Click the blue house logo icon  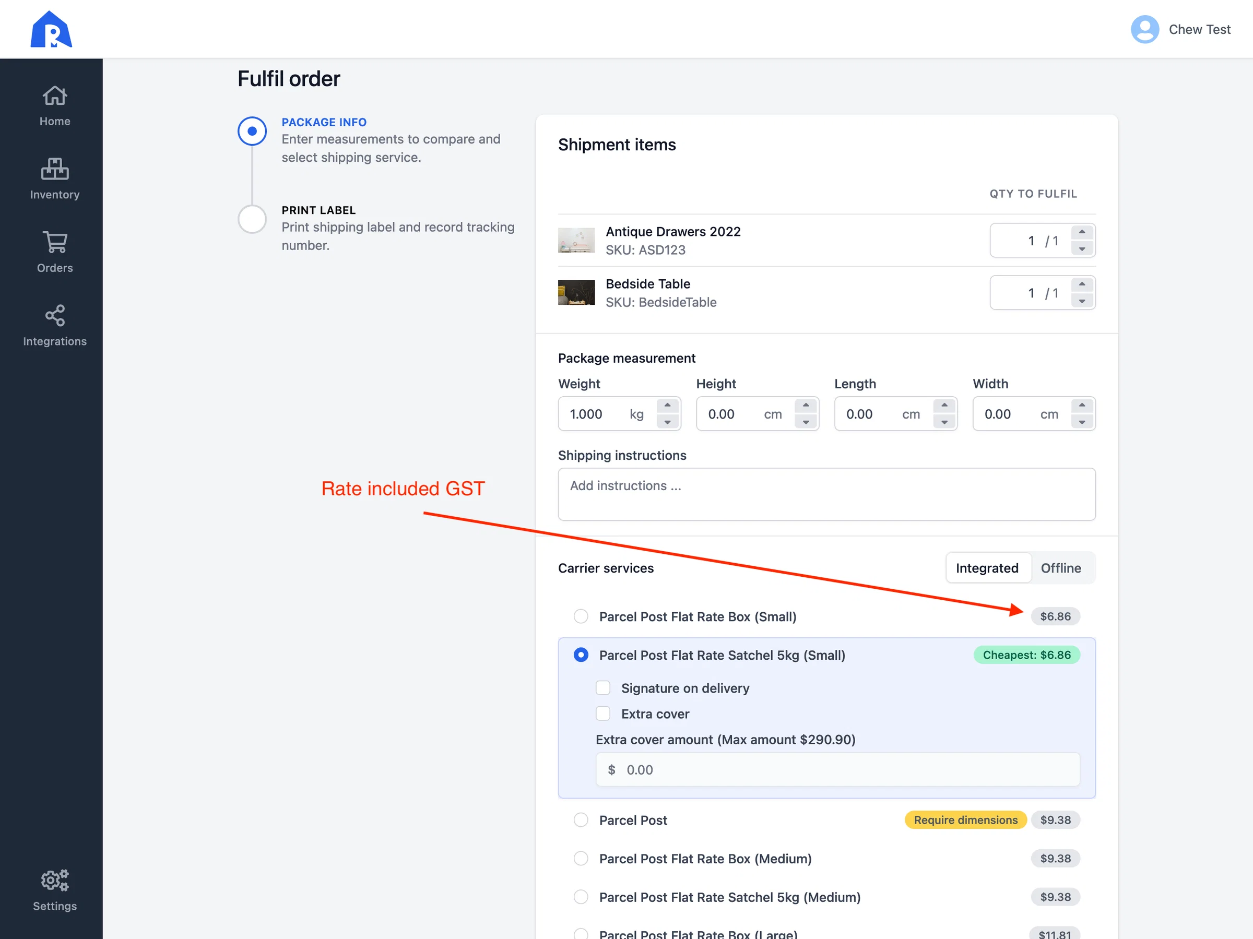pyautogui.click(x=51, y=29)
